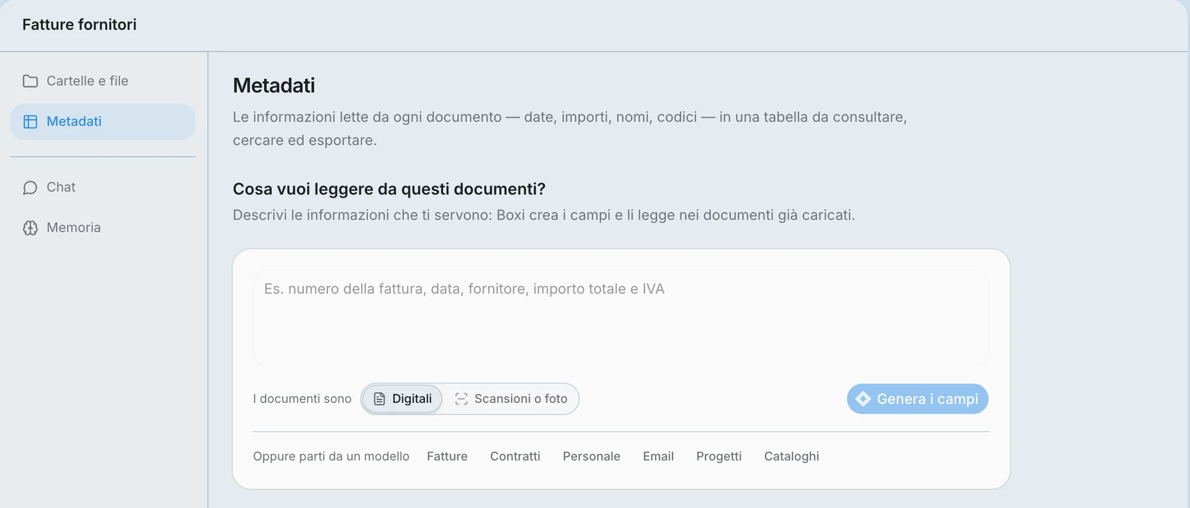The image size is (1190, 508).
Task: Choose the Cataloghi template
Action: coord(791,456)
